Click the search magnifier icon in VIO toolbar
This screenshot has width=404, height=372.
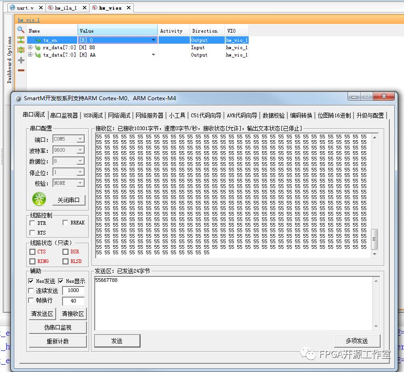point(21,30)
